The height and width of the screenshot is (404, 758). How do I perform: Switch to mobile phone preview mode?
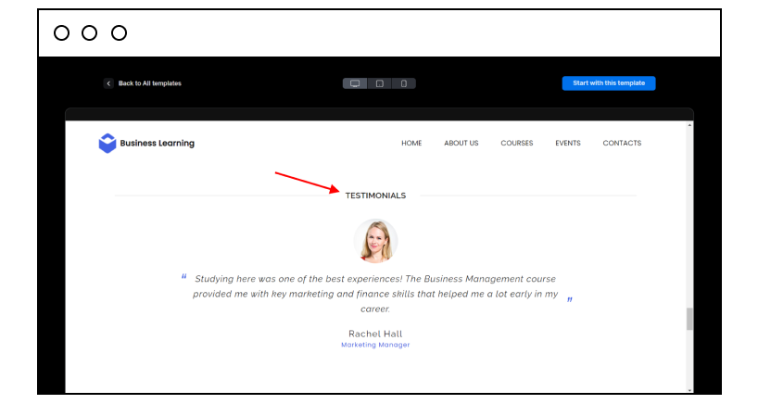[x=404, y=83]
